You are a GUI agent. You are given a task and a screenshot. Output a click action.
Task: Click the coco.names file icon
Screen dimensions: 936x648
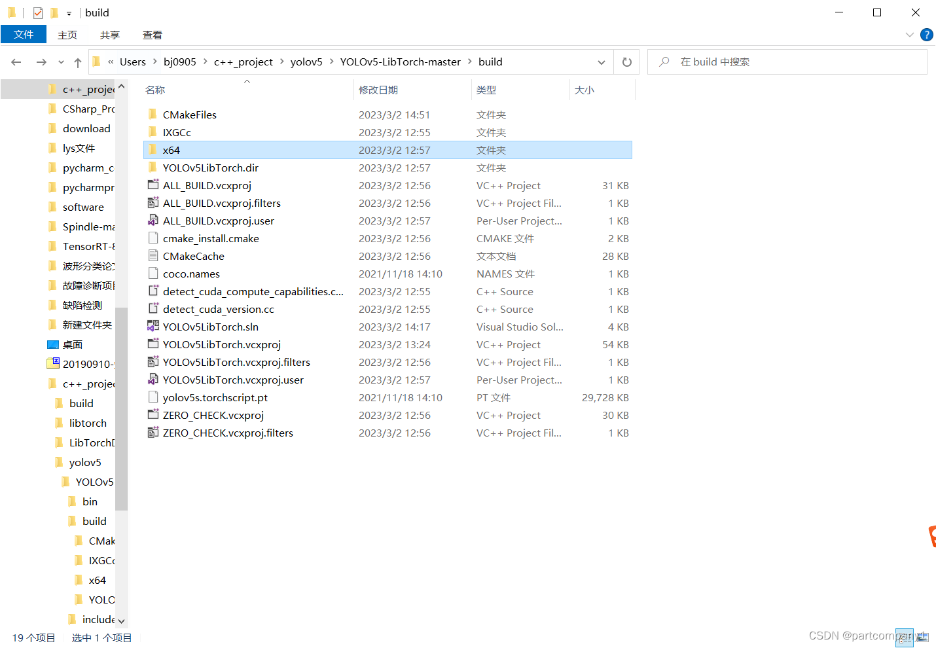tap(153, 274)
